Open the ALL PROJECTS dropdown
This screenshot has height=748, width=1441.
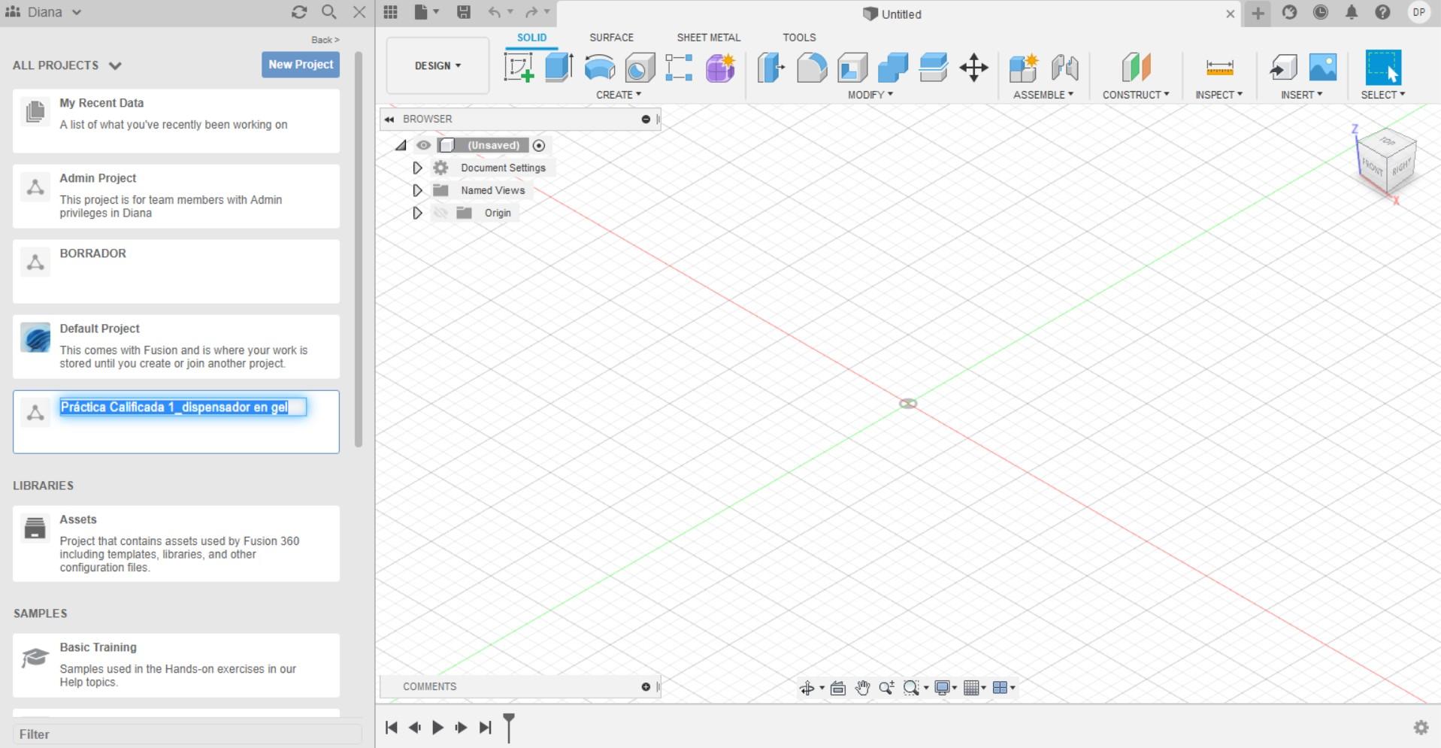(x=67, y=65)
